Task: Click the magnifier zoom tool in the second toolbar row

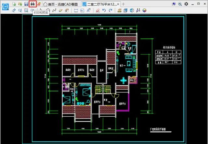Action: pyautogui.click(x=20, y=10)
